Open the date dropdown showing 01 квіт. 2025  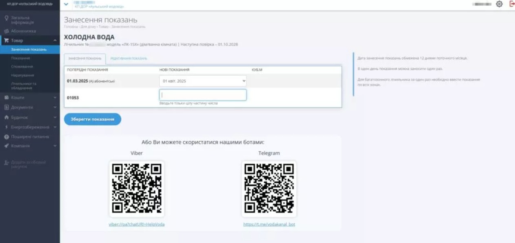[x=203, y=81]
